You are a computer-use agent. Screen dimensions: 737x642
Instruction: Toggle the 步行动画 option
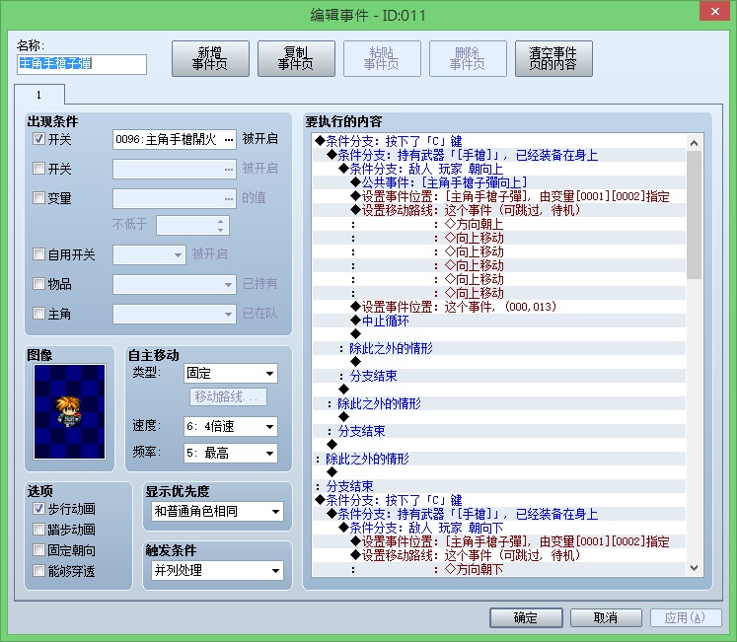point(39,509)
